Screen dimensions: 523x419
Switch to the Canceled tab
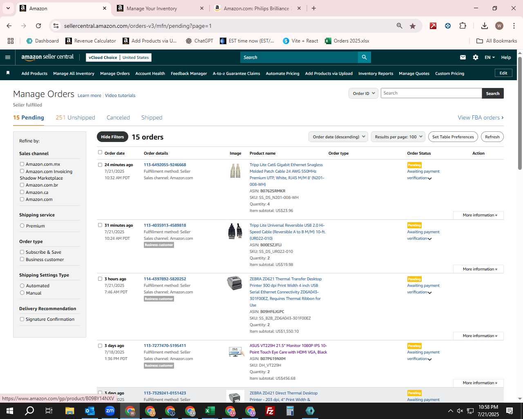(118, 117)
